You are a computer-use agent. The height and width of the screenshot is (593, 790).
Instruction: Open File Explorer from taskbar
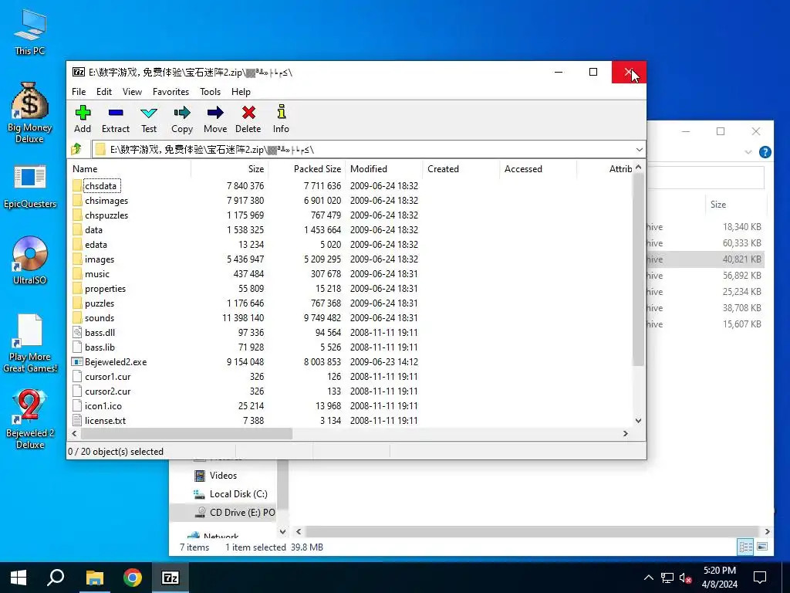pyautogui.click(x=94, y=578)
